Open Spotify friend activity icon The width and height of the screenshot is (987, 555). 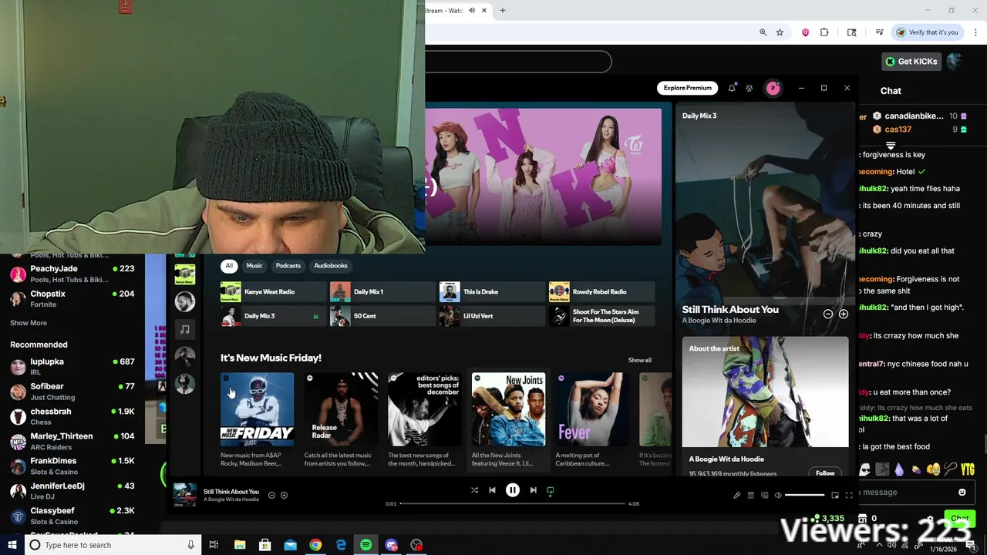pos(749,88)
